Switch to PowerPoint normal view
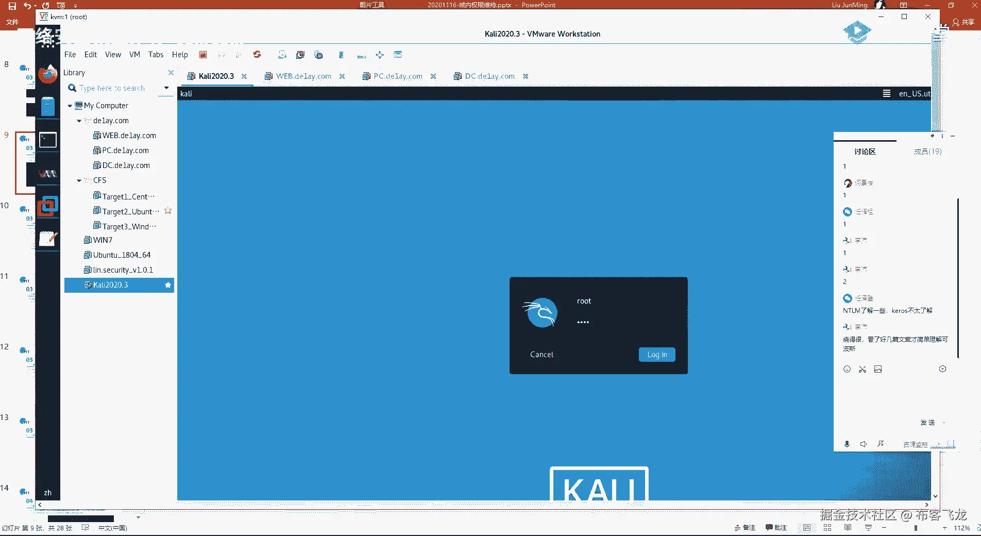 pyautogui.click(x=807, y=528)
